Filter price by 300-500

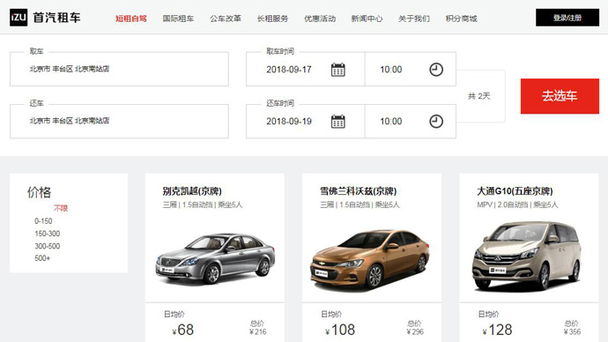point(48,246)
